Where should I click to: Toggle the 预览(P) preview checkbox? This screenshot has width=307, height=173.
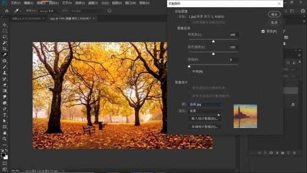pos(263,31)
